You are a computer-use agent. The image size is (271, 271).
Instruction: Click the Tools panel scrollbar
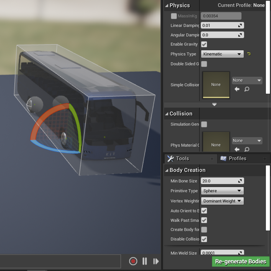click(x=268, y=198)
